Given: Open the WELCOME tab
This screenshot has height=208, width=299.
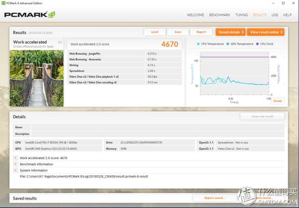Looking at the screenshot, I should point(195,15).
